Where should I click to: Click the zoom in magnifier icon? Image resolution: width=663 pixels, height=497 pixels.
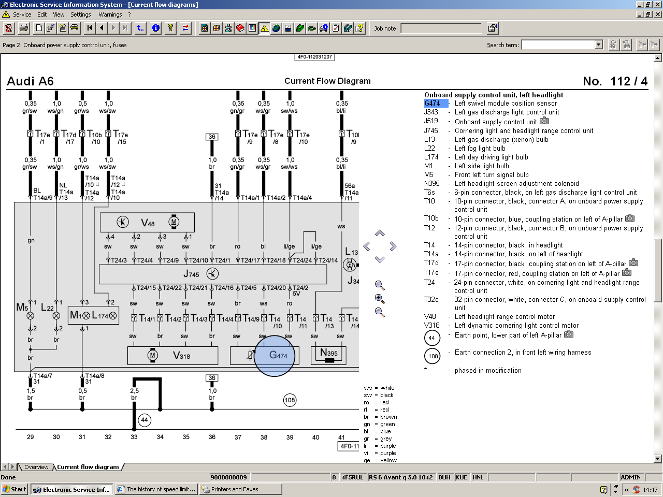(380, 299)
